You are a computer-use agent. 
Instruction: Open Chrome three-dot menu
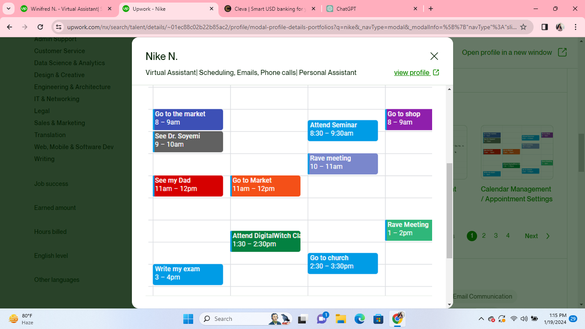click(575, 27)
